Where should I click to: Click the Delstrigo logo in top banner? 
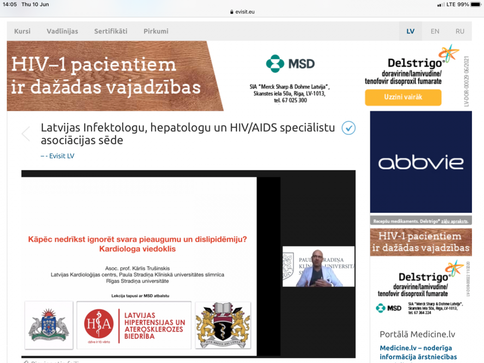423,57
